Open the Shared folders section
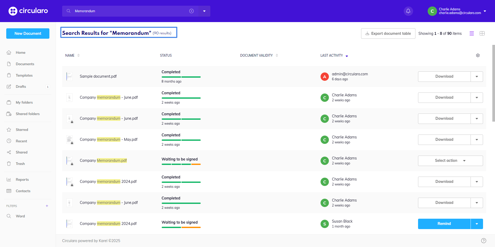The width and height of the screenshot is (495, 247). (x=28, y=114)
